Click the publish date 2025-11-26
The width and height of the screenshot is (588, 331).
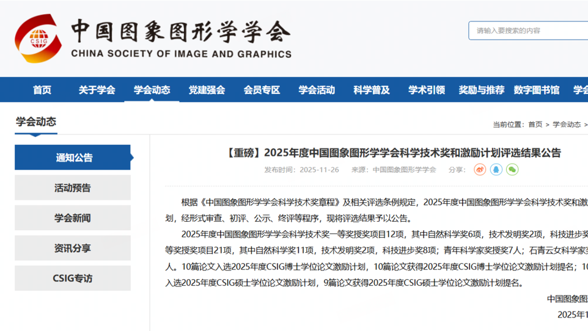(x=319, y=170)
